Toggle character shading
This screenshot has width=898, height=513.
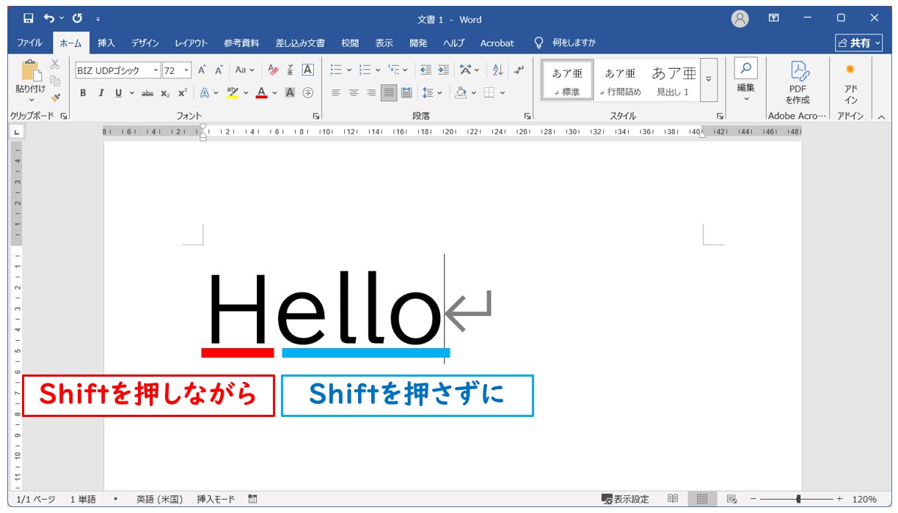coord(290,93)
